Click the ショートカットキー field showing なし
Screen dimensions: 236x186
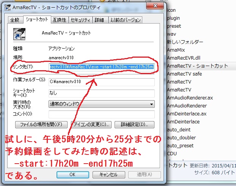[x=102, y=93]
